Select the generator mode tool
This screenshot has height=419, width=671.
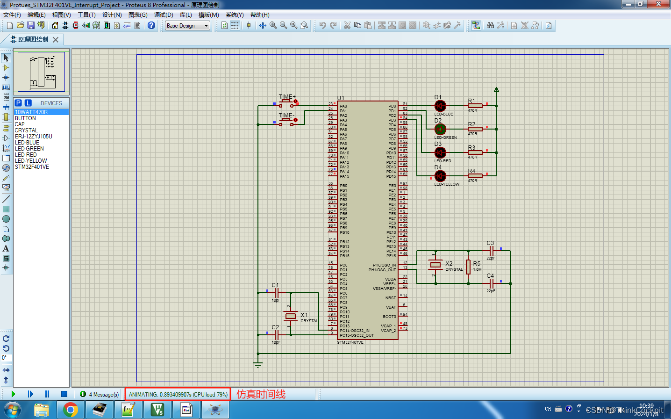click(7, 167)
